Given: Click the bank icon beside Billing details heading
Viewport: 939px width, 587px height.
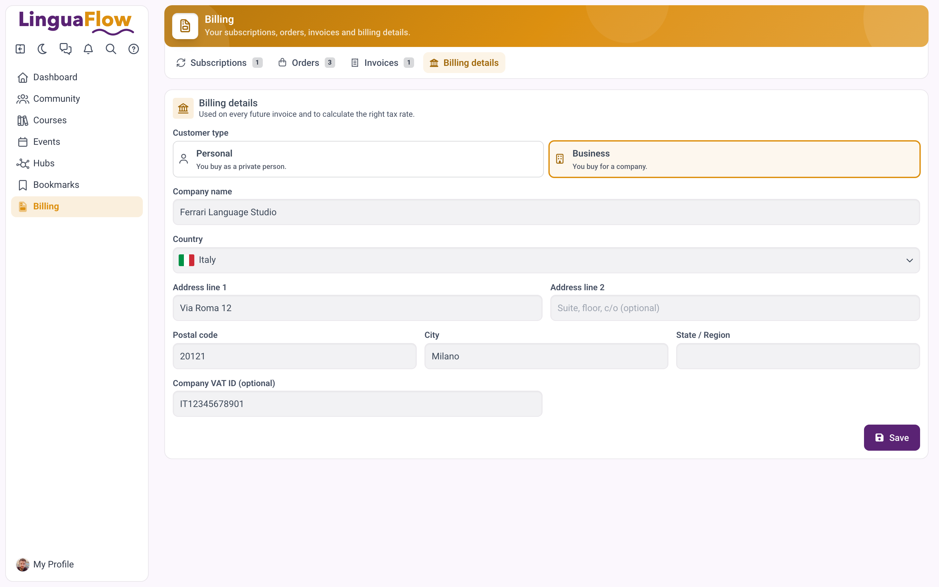Looking at the screenshot, I should coord(183,108).
